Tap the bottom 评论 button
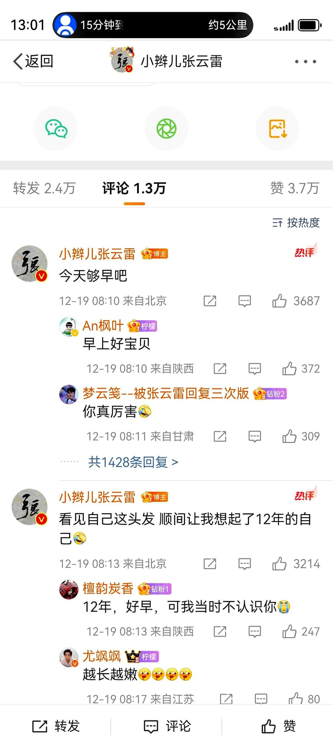The height and width of the screenshot is (755, 333). pyautogui.click(x=167, y=726)
